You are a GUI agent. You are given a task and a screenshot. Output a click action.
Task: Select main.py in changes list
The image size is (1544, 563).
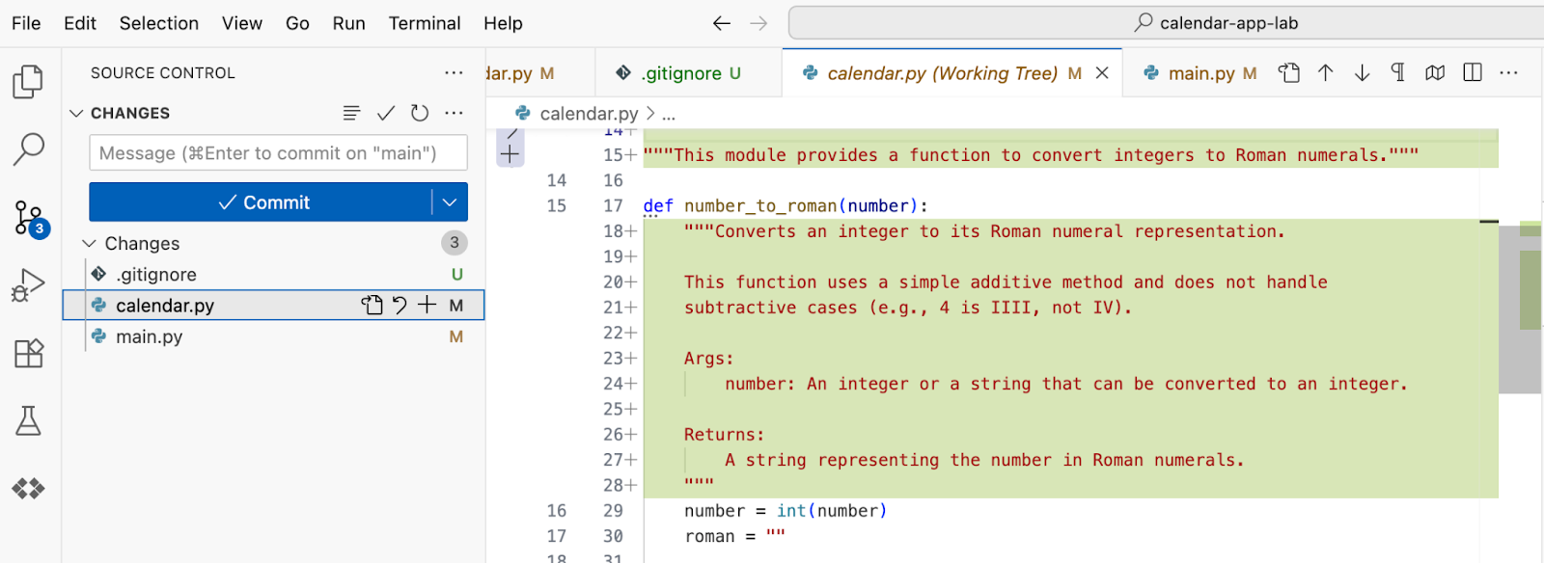(x=150, y=336)
